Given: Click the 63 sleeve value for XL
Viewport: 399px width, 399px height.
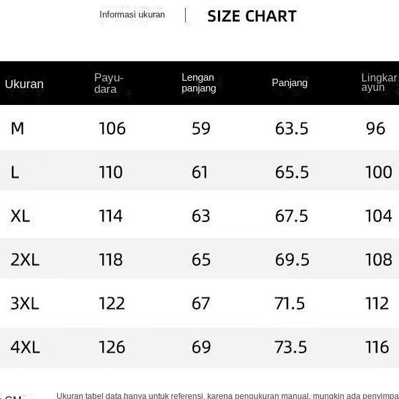Looking at the screenshot, I should [201, 216].
